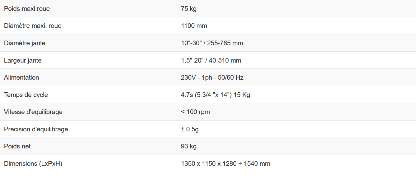
Task: Select the '± 0.5g' value
Action: (x=190, y=129)
